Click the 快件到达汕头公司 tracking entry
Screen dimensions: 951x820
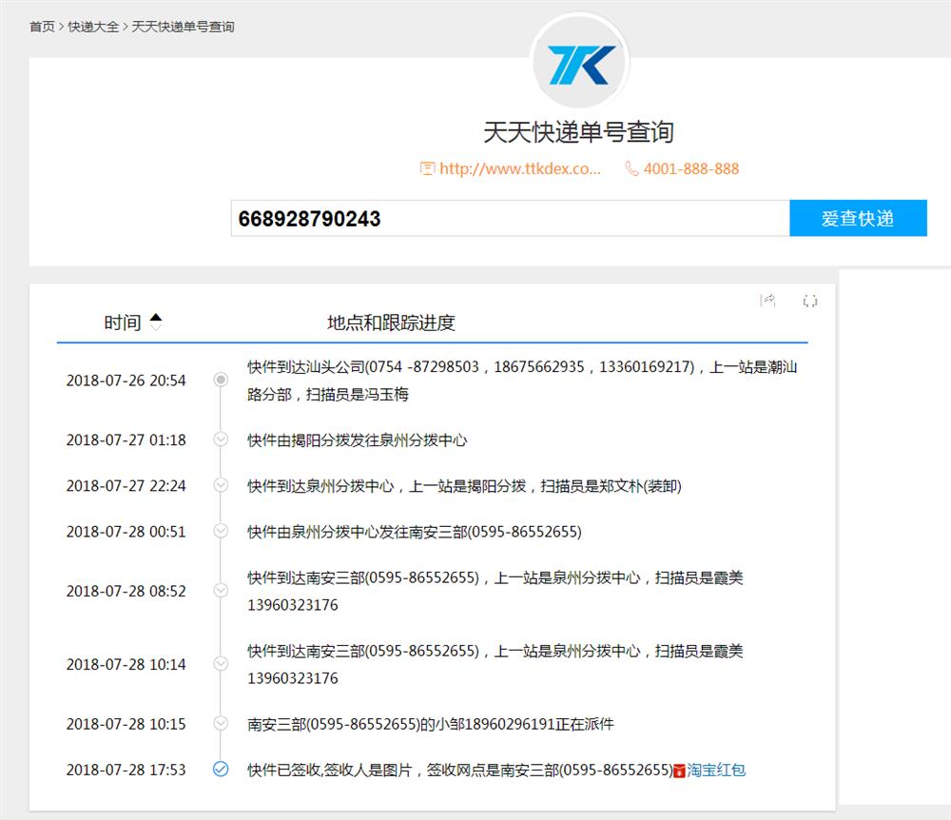tap(522, 381)
